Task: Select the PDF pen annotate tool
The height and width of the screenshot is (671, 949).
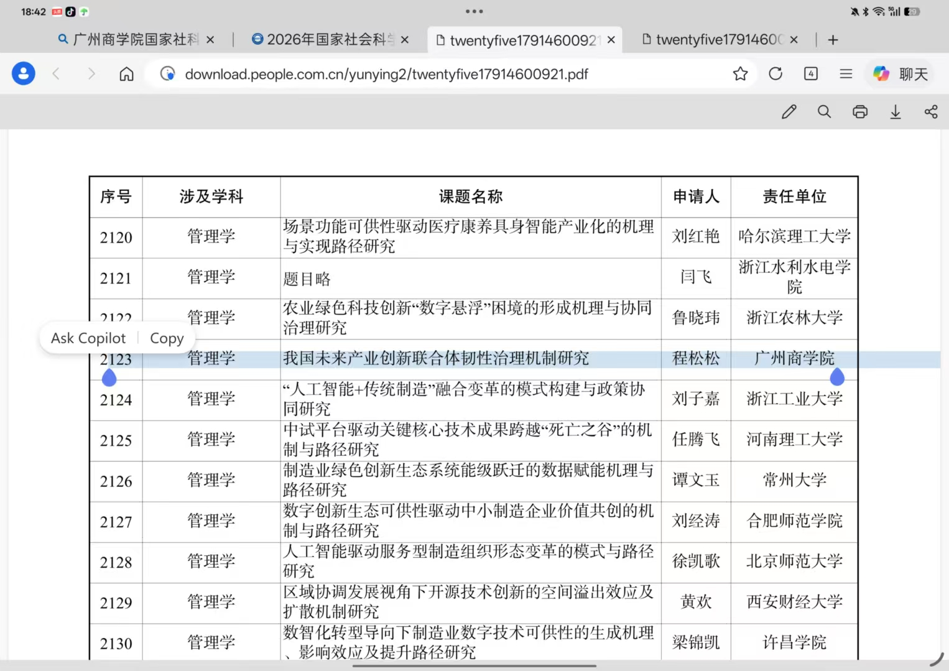Action: pos(789,112)
